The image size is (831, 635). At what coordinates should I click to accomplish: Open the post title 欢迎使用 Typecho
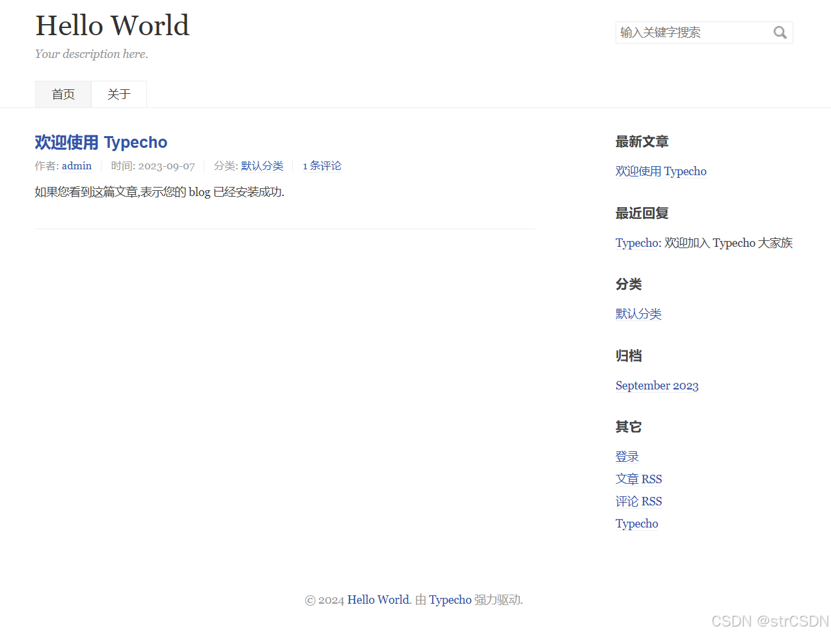101,142
